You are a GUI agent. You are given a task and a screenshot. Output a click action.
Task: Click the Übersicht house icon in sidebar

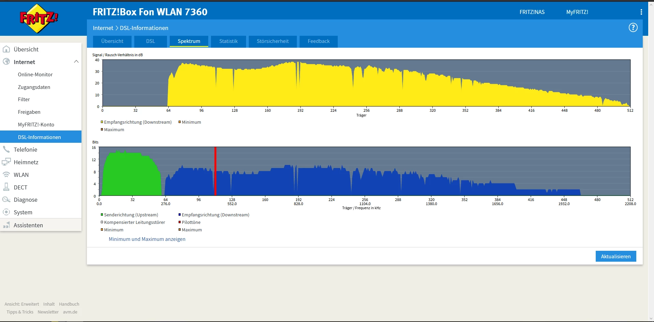coord(6,49)
